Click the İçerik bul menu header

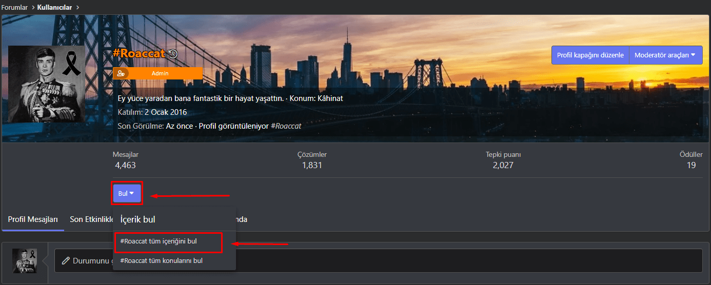pos(137,219)
